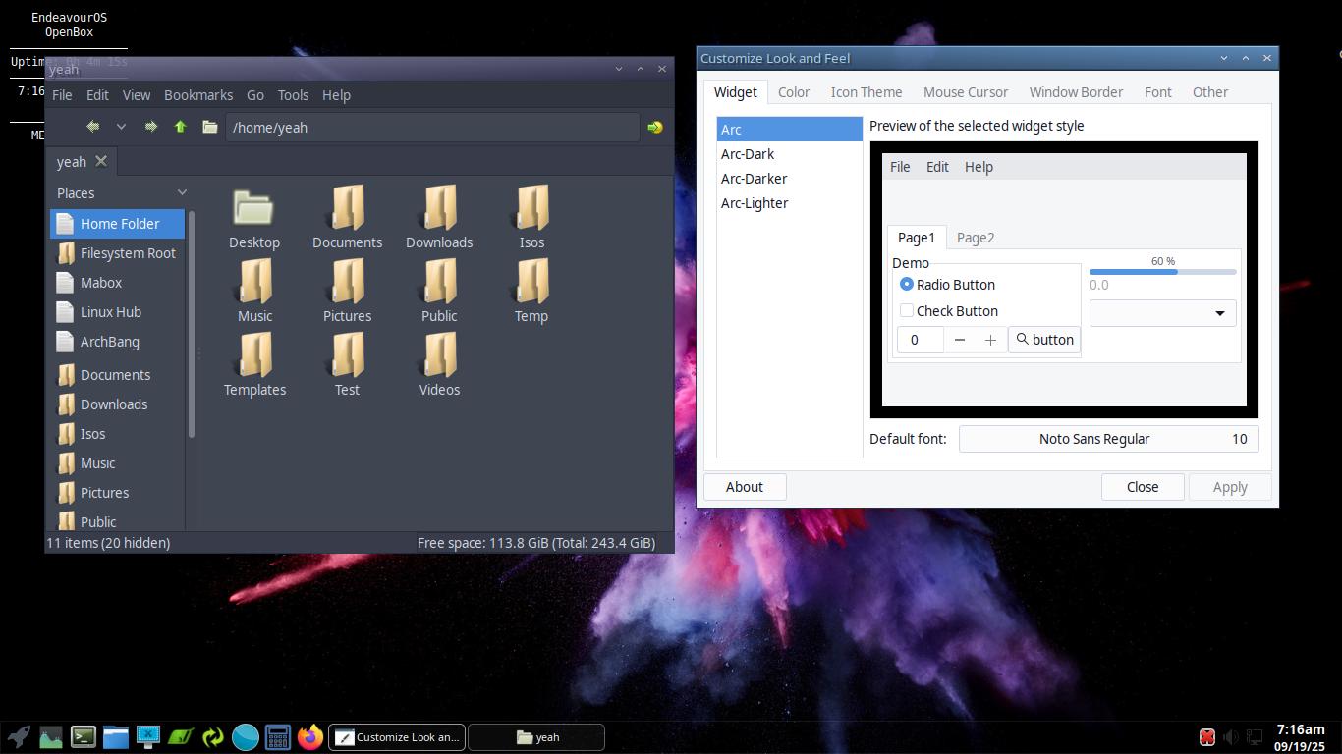Viewport: 1342px width, 754px height.
Task: Open the terminal from the taskbar
Action: coord(84,736)
